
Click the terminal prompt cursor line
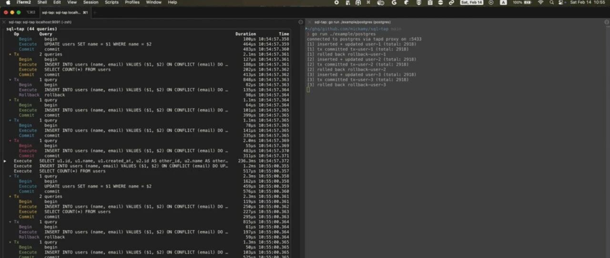308,90
